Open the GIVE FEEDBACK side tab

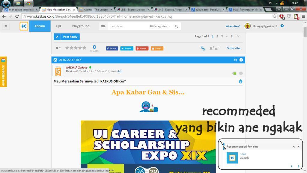pos(3,72)
